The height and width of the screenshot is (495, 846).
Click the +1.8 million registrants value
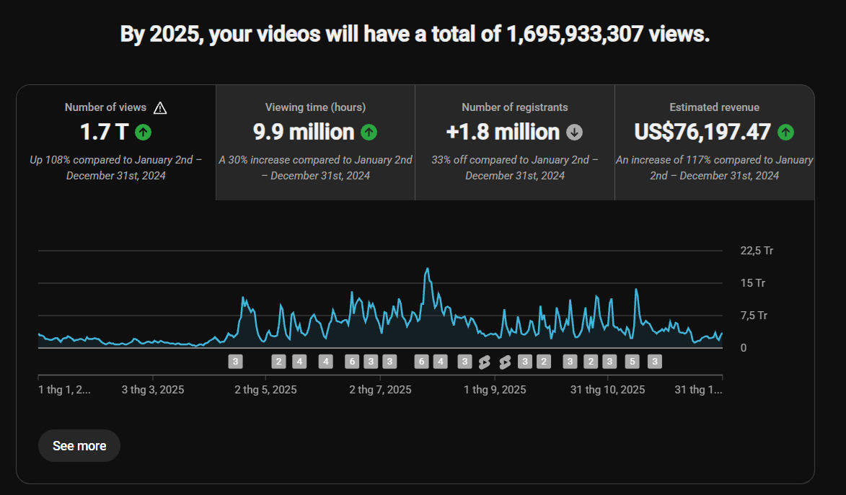click(x=503, y=132)
